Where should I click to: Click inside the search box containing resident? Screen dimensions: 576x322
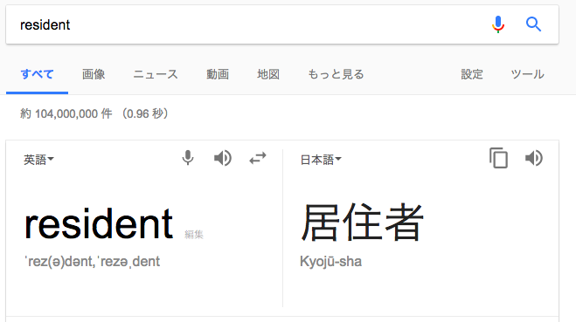(x=250, y=24)
